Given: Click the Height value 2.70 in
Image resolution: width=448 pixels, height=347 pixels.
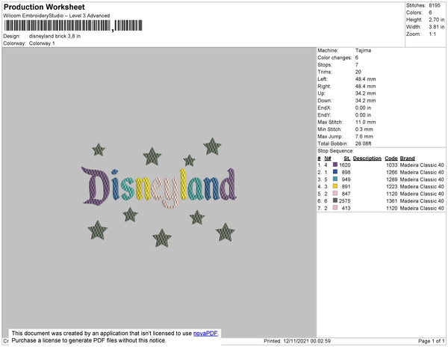Looking at the screenshot, I should pos(437,19).
